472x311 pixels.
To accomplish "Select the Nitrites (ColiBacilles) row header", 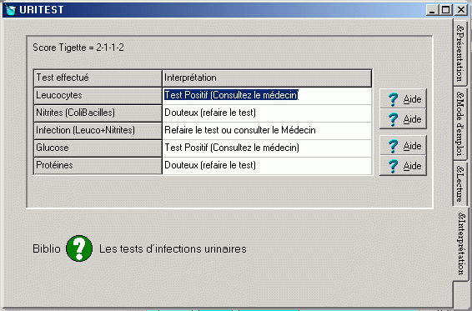I will 98,113.
